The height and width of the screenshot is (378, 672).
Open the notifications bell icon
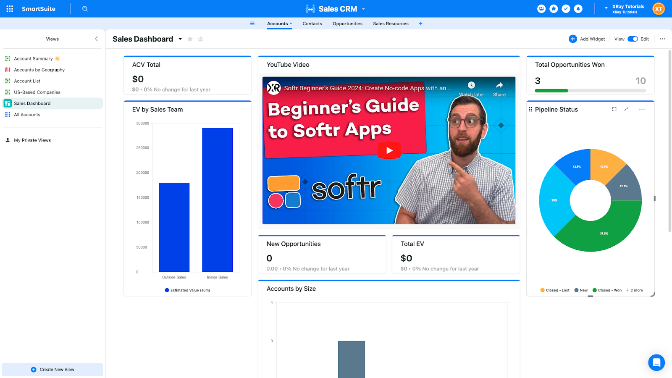point(578,9)
